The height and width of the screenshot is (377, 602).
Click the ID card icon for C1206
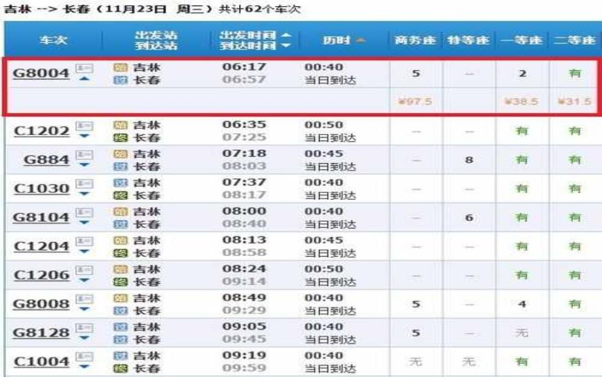point(84,270)
